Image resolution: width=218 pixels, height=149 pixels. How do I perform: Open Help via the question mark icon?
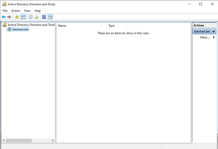coord(44,17)
